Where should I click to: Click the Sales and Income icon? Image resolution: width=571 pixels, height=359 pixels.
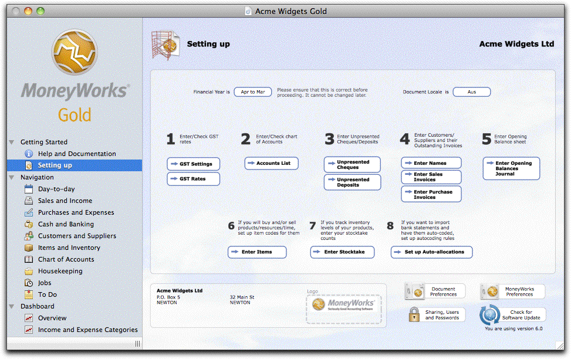pyautogui.click(x=29, y=201)
